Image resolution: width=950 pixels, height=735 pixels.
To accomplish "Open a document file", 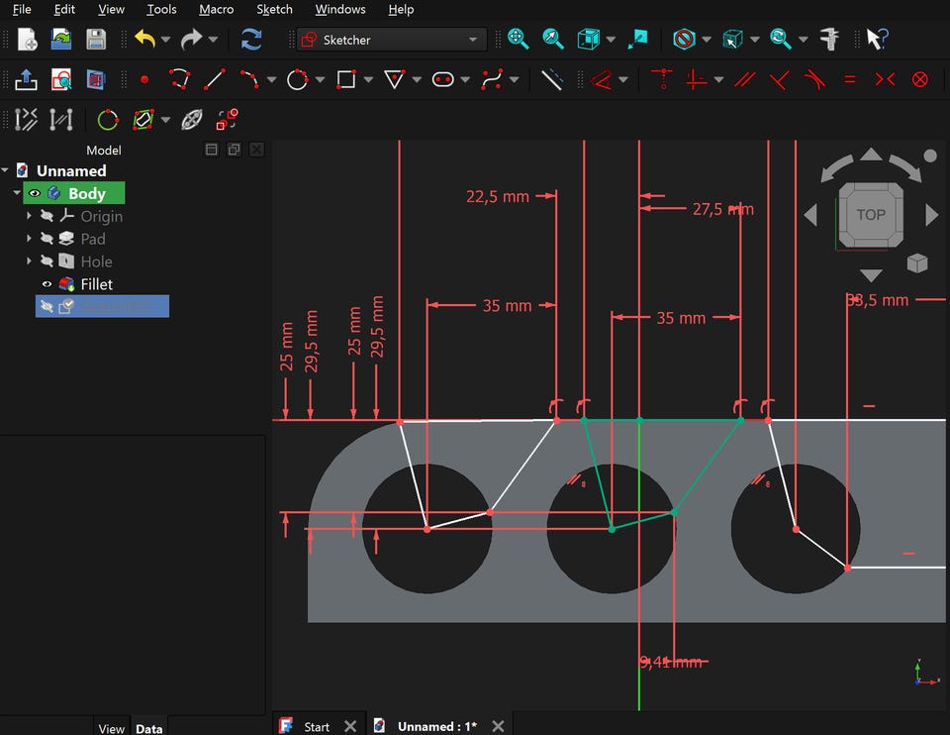I will (x=61, y=40).
